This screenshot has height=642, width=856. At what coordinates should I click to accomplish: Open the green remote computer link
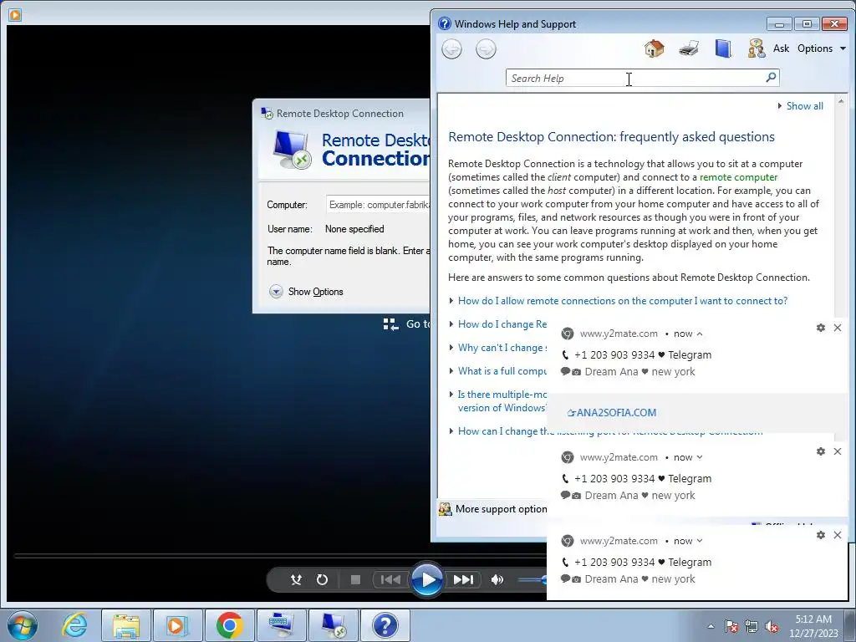click(x=738, y=177)
